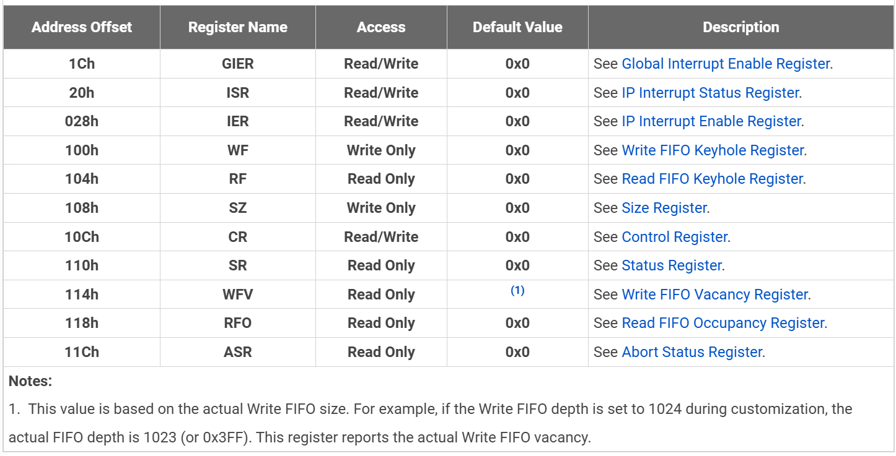Open the Write FIFO Vacancy Register link
This screenshot has width=896, height=456.
coord(714,295)
